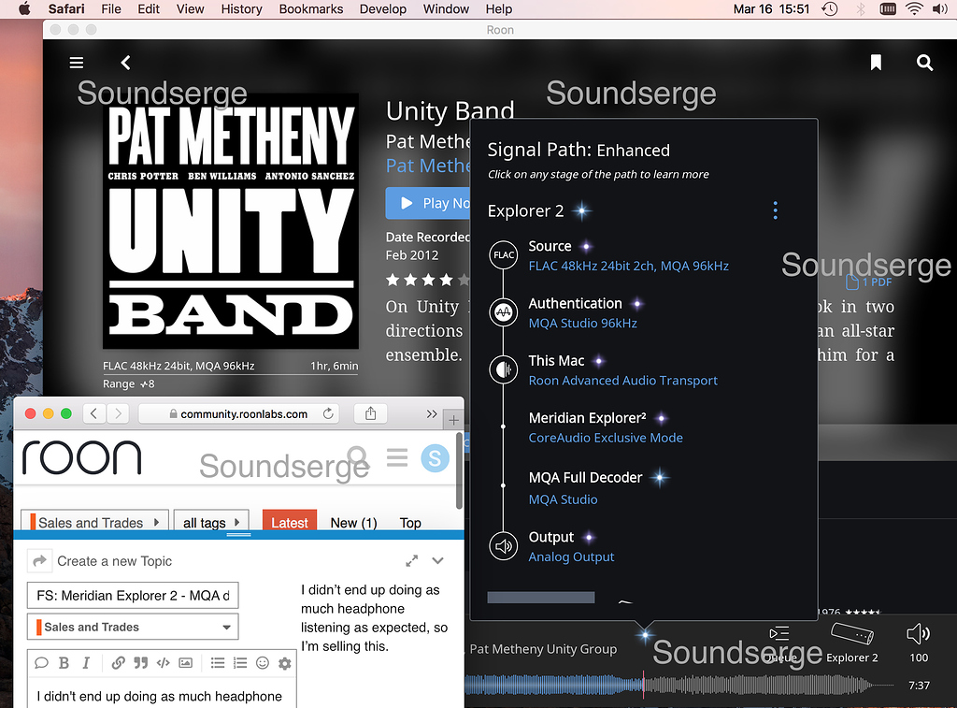The image size is (957, 708).
Task: Open Roon search with magnifier icon
Action: pos(924,63)
